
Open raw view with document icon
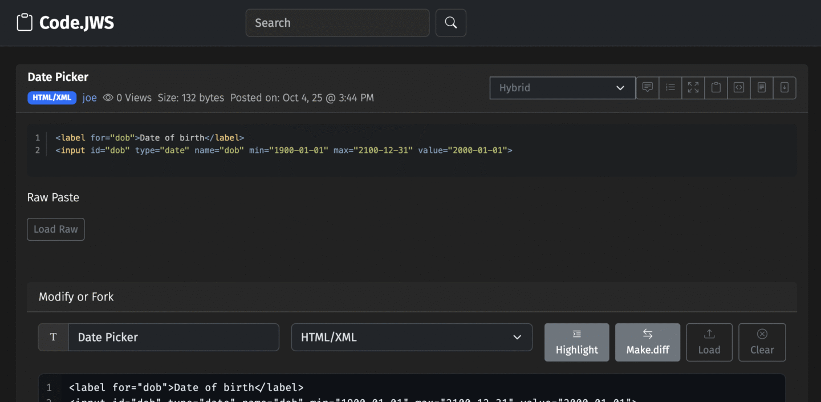762,88
